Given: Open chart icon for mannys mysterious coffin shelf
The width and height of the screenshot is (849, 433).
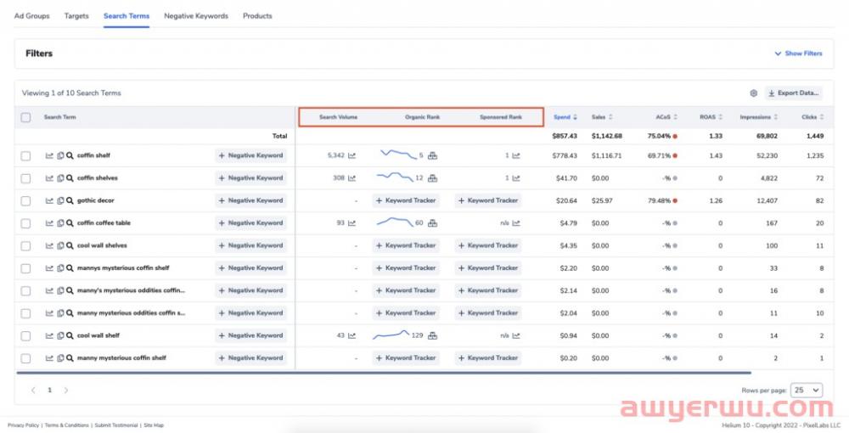Looking at the screenshot, I should coord(49,268).
